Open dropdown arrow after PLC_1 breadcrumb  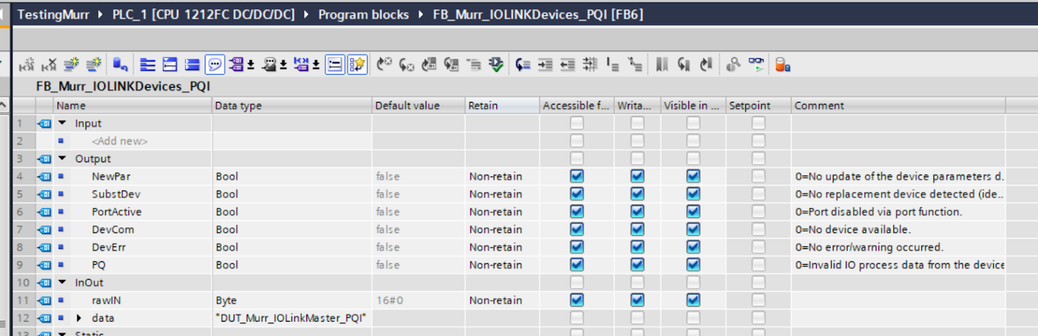click(x=306, y=14)
